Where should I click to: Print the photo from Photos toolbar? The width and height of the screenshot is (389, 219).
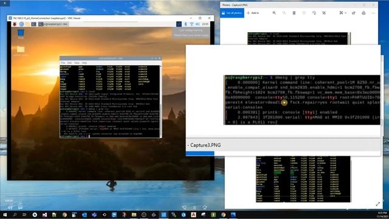pyautogui.click(x=363, y=13)
